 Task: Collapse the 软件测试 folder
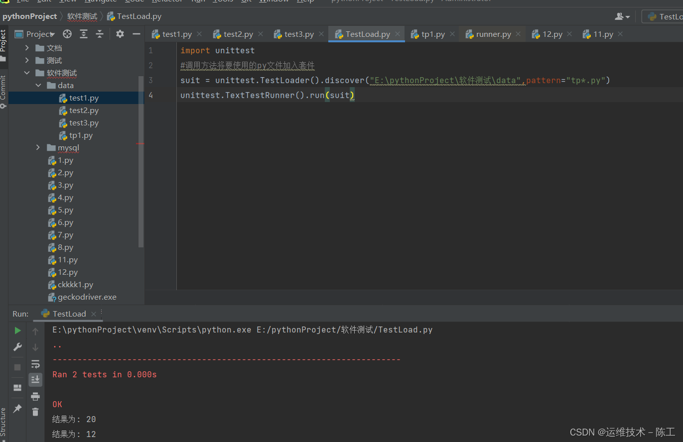click(27, 73)
